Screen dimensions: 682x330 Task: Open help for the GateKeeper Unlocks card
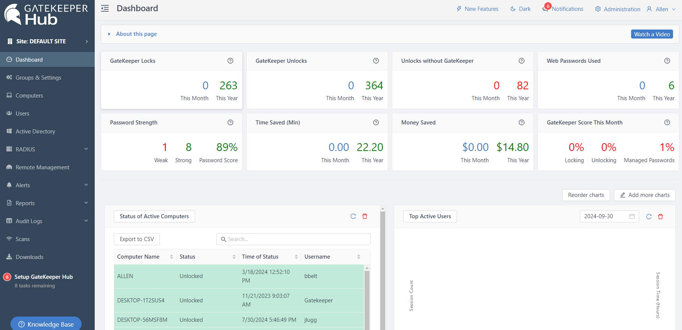click(x=376, y=61)
